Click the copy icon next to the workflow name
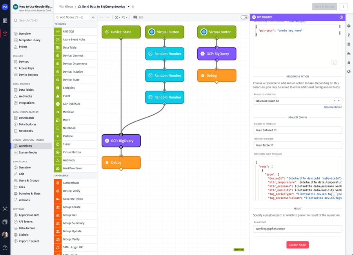The image size is (353, 255). (133, 6)
